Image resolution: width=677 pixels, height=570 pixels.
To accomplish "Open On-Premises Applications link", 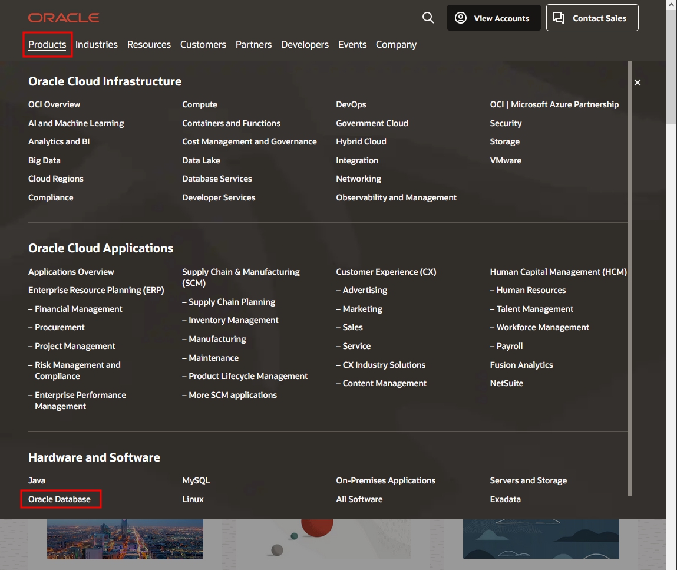I will [385, 480].
